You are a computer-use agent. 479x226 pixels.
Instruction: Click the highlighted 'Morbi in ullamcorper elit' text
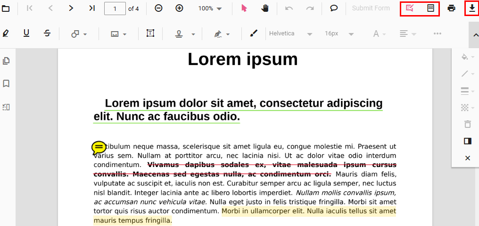tap(245, 216)
